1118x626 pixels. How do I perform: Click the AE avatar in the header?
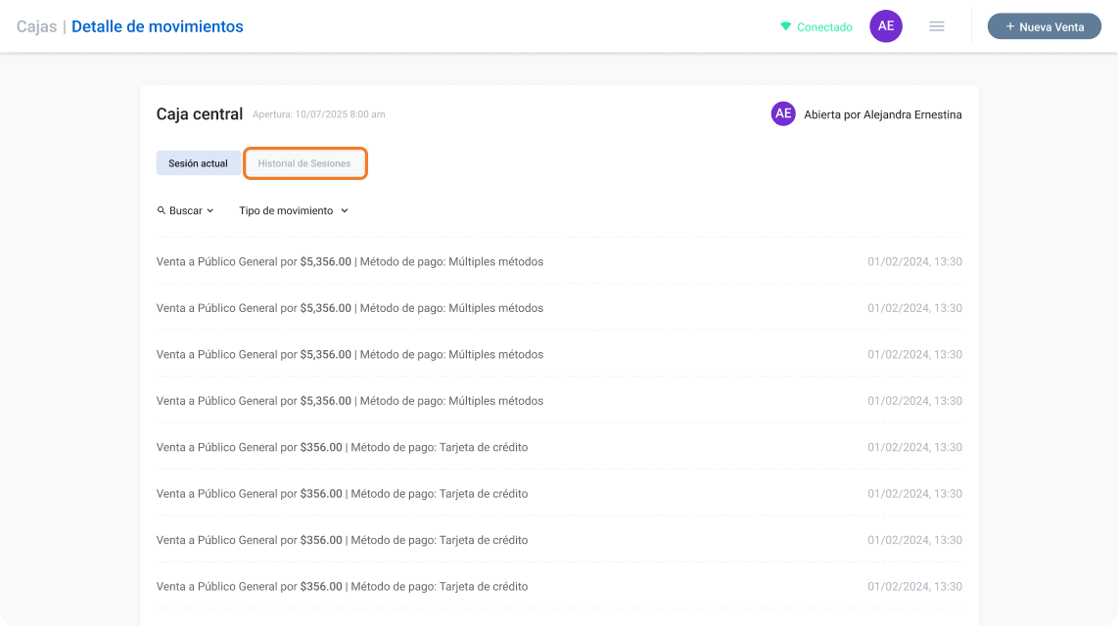[x=886, y=26]
